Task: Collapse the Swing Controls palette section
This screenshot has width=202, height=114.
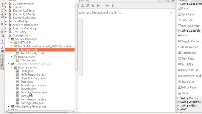Action: click(x=179, y=30)
